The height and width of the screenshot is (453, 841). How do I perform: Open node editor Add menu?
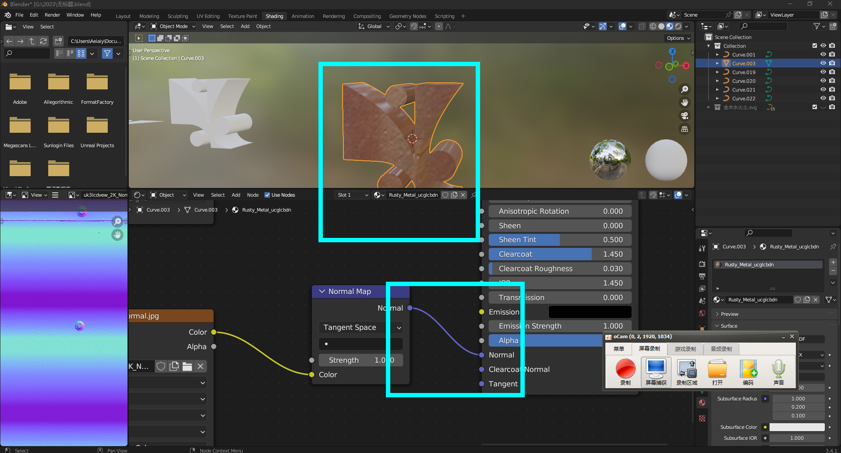(x=236, y=195)
